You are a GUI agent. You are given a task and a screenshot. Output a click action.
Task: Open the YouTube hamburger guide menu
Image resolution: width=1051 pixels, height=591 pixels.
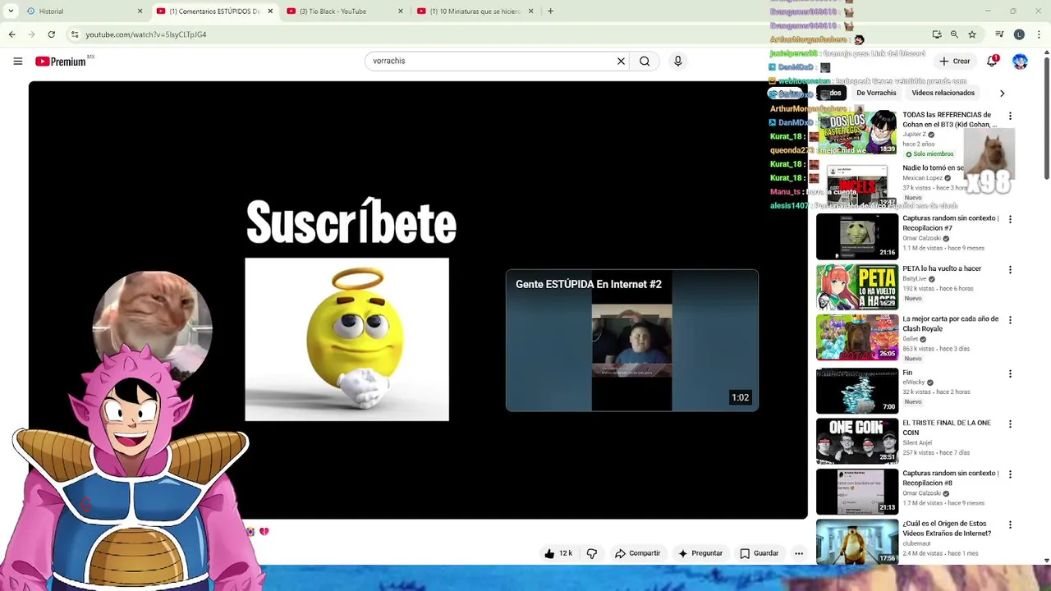click(18, 61)
